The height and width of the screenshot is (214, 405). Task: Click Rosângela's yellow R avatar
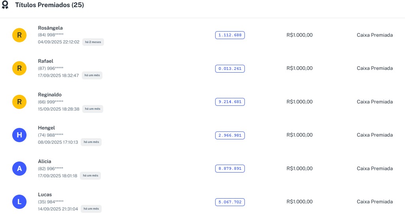(19, 35)
